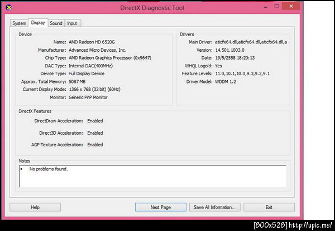Click the 'AGP Texture Acceleration:' label
This screenshot has height=231, width=335.
57,145
